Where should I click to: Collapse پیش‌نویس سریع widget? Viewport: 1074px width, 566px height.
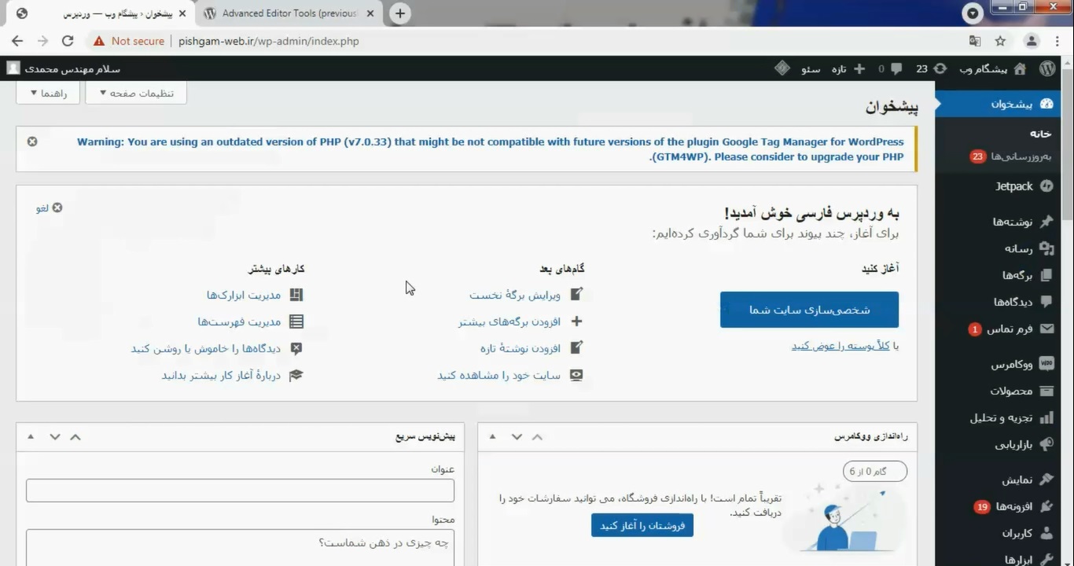(31, 436)
